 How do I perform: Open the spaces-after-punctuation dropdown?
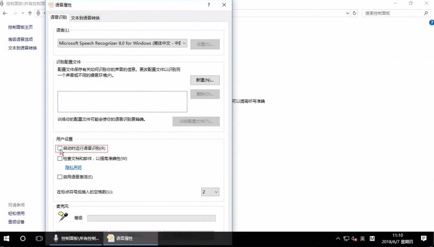(x=210, y=192)
